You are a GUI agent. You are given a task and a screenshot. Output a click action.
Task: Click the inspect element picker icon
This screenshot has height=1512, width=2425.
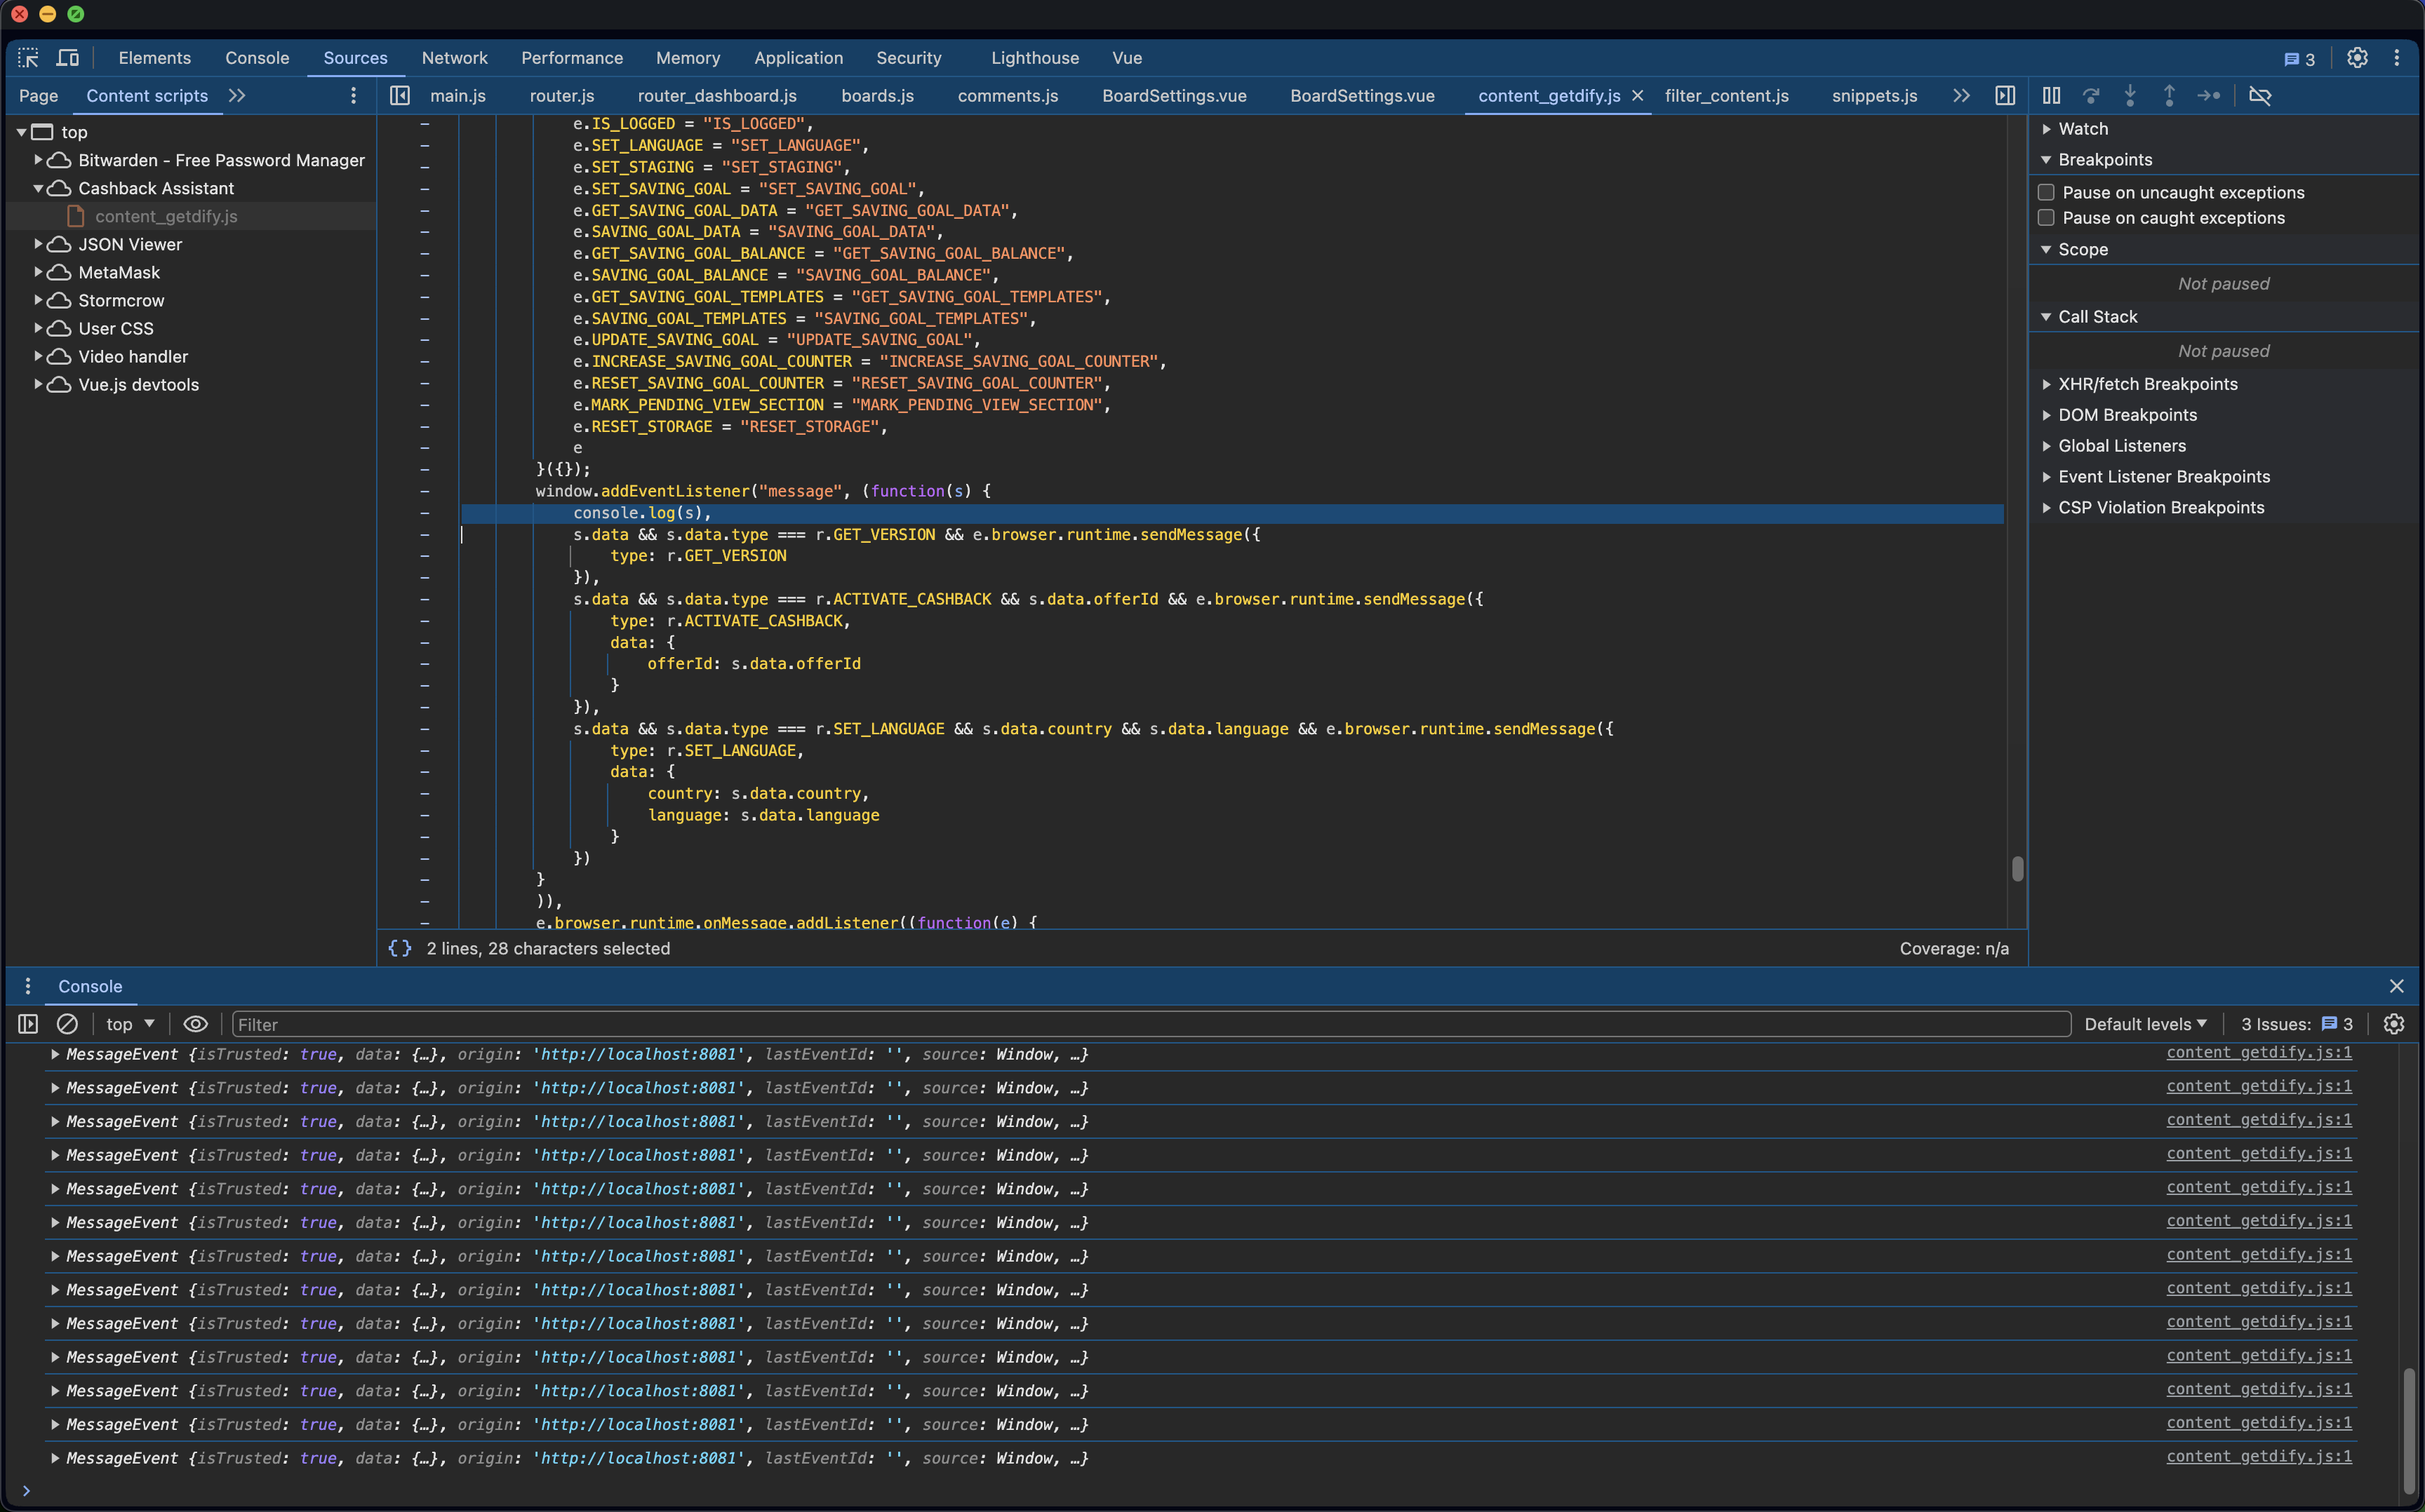coord(28,58)
